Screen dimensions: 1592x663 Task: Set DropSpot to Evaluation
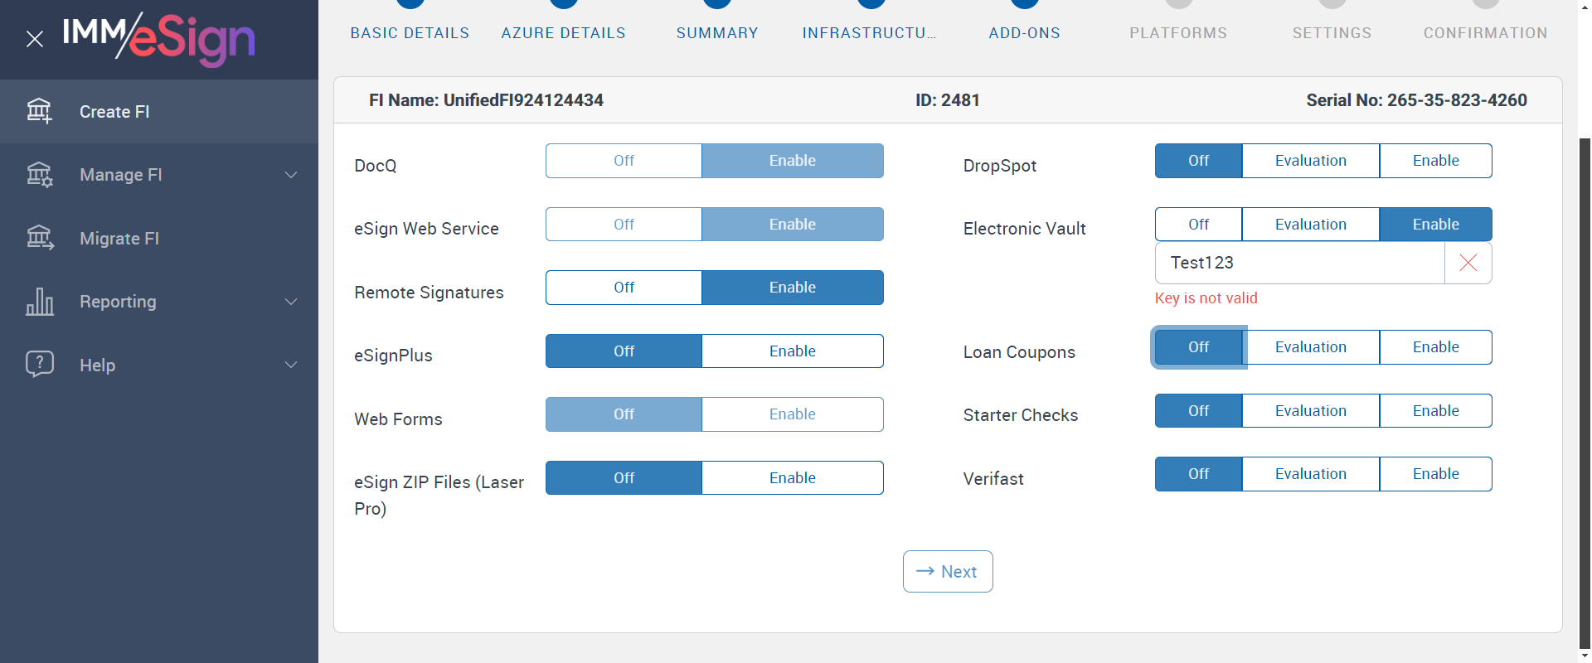(x=1311, y=161)
